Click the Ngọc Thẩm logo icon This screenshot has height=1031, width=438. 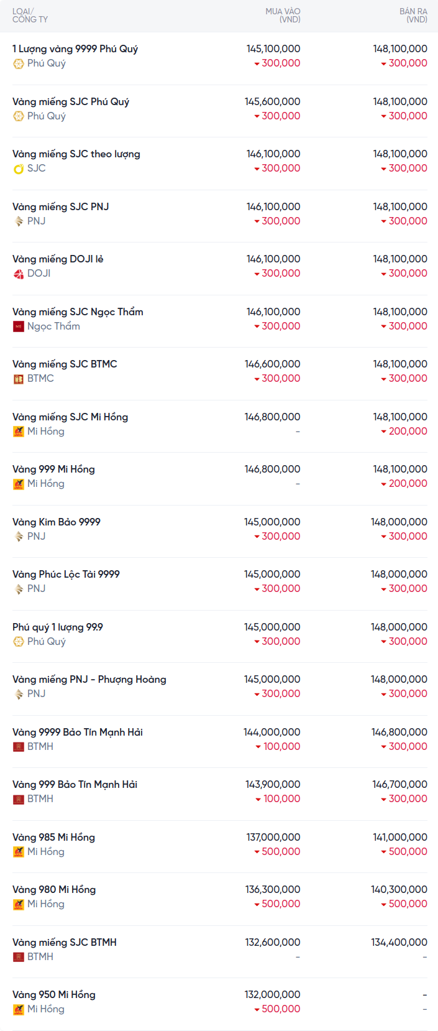click(x=19, y=326)
